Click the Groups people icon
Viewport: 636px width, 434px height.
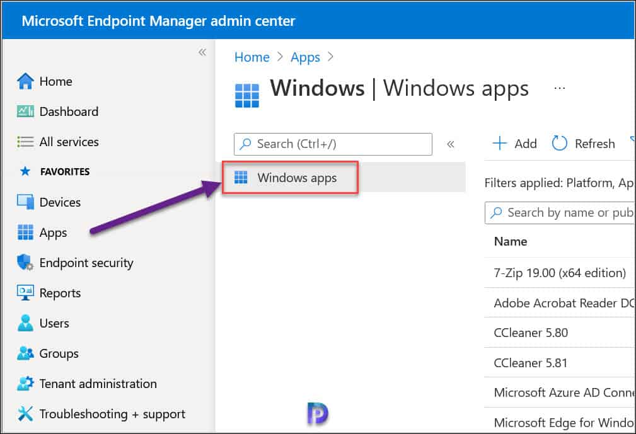[x=25, y=353]
